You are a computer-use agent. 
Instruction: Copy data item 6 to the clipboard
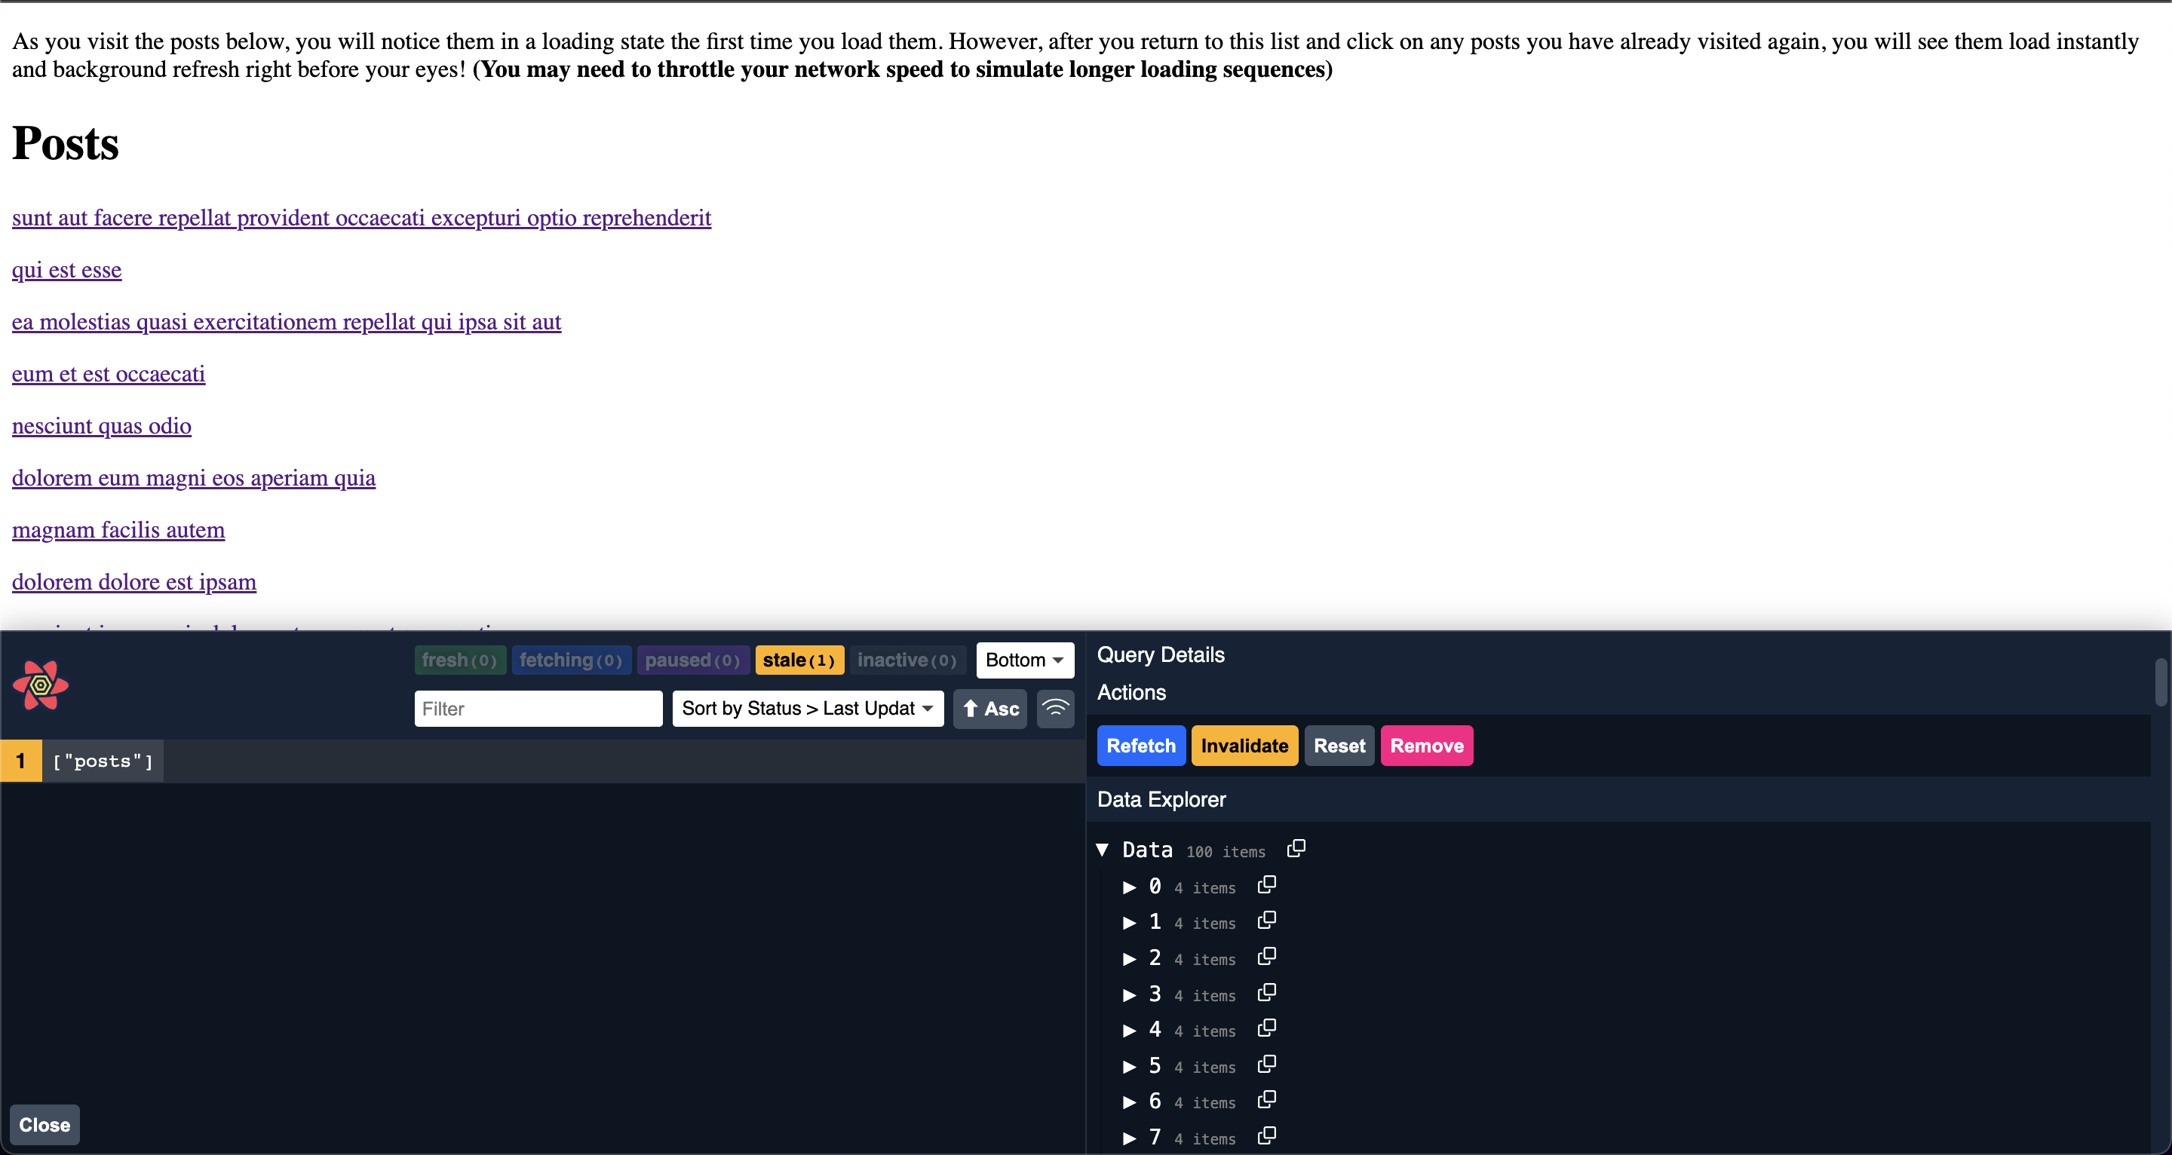[x=1266, y=1100]
